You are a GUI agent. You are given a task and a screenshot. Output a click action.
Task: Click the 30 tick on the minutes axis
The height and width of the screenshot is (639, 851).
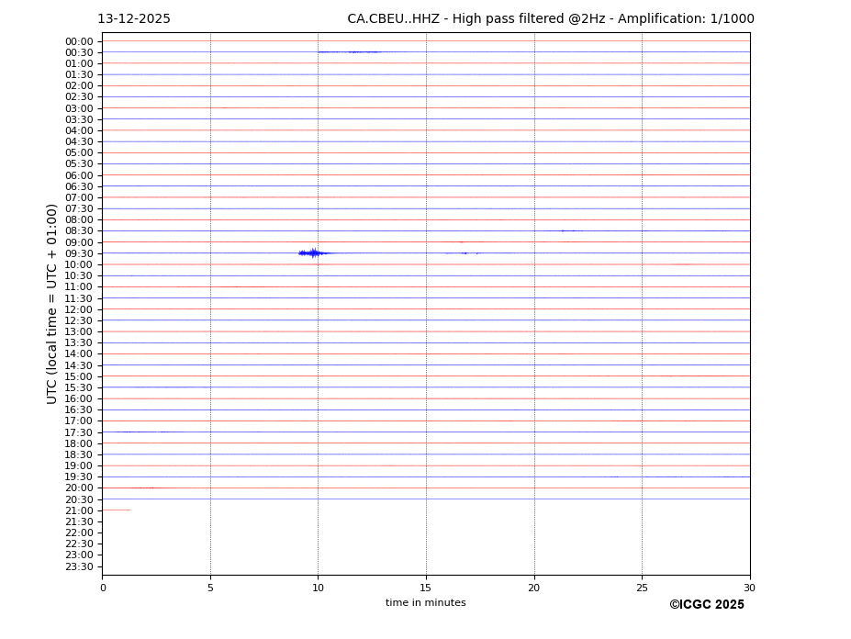(x=749, y=588)
